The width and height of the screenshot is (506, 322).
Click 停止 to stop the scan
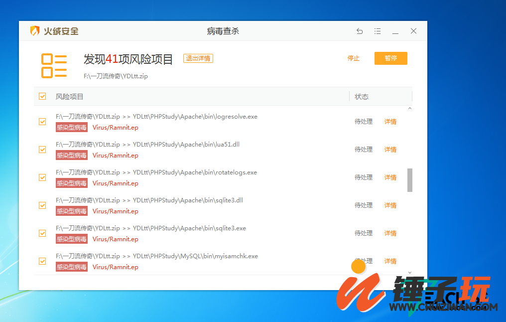click(x=354, y=58)
